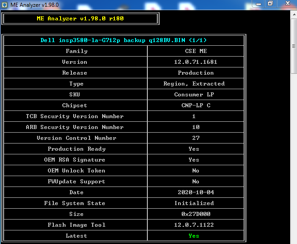This screenshot has width=297, height=244.
Task: Click the Production release value
Action: (x=196, y=73)
